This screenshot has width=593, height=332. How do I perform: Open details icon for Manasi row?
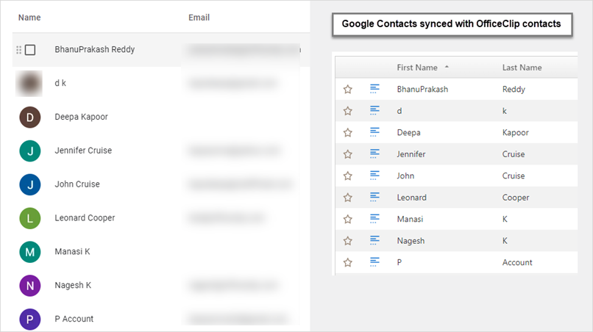click(374, 219)
